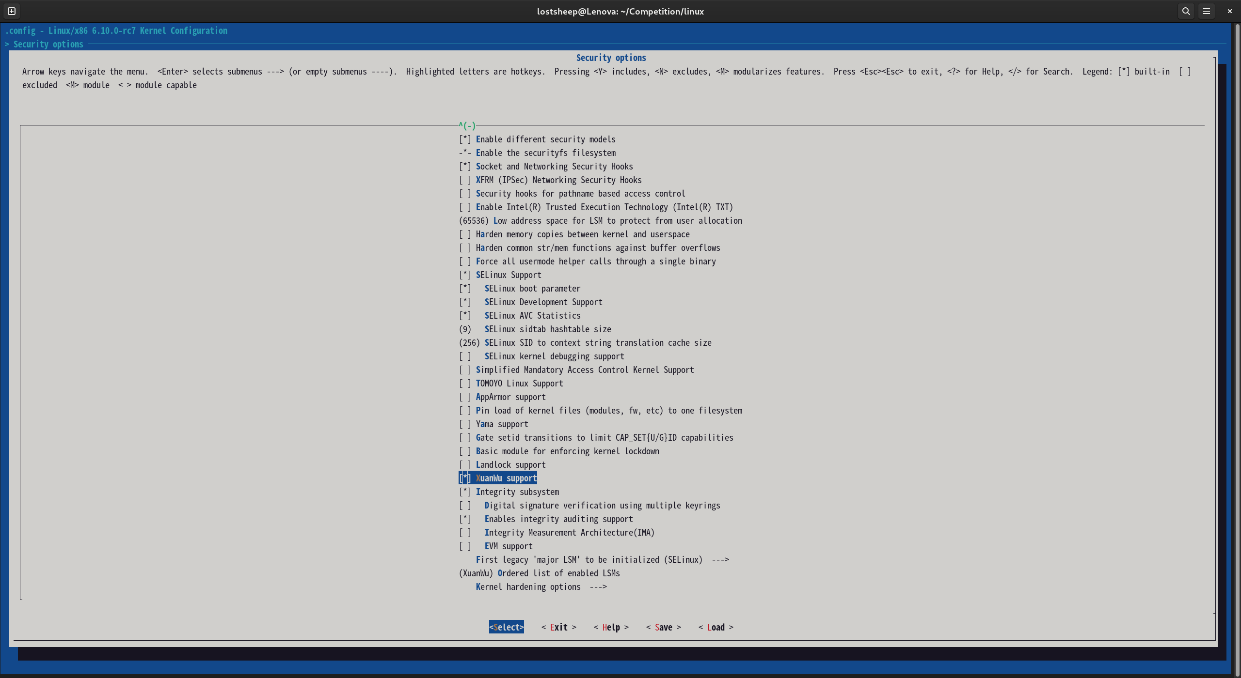Click the Save button
Image resolution: width=1241 pixels, height=678 pixels.
664,627
